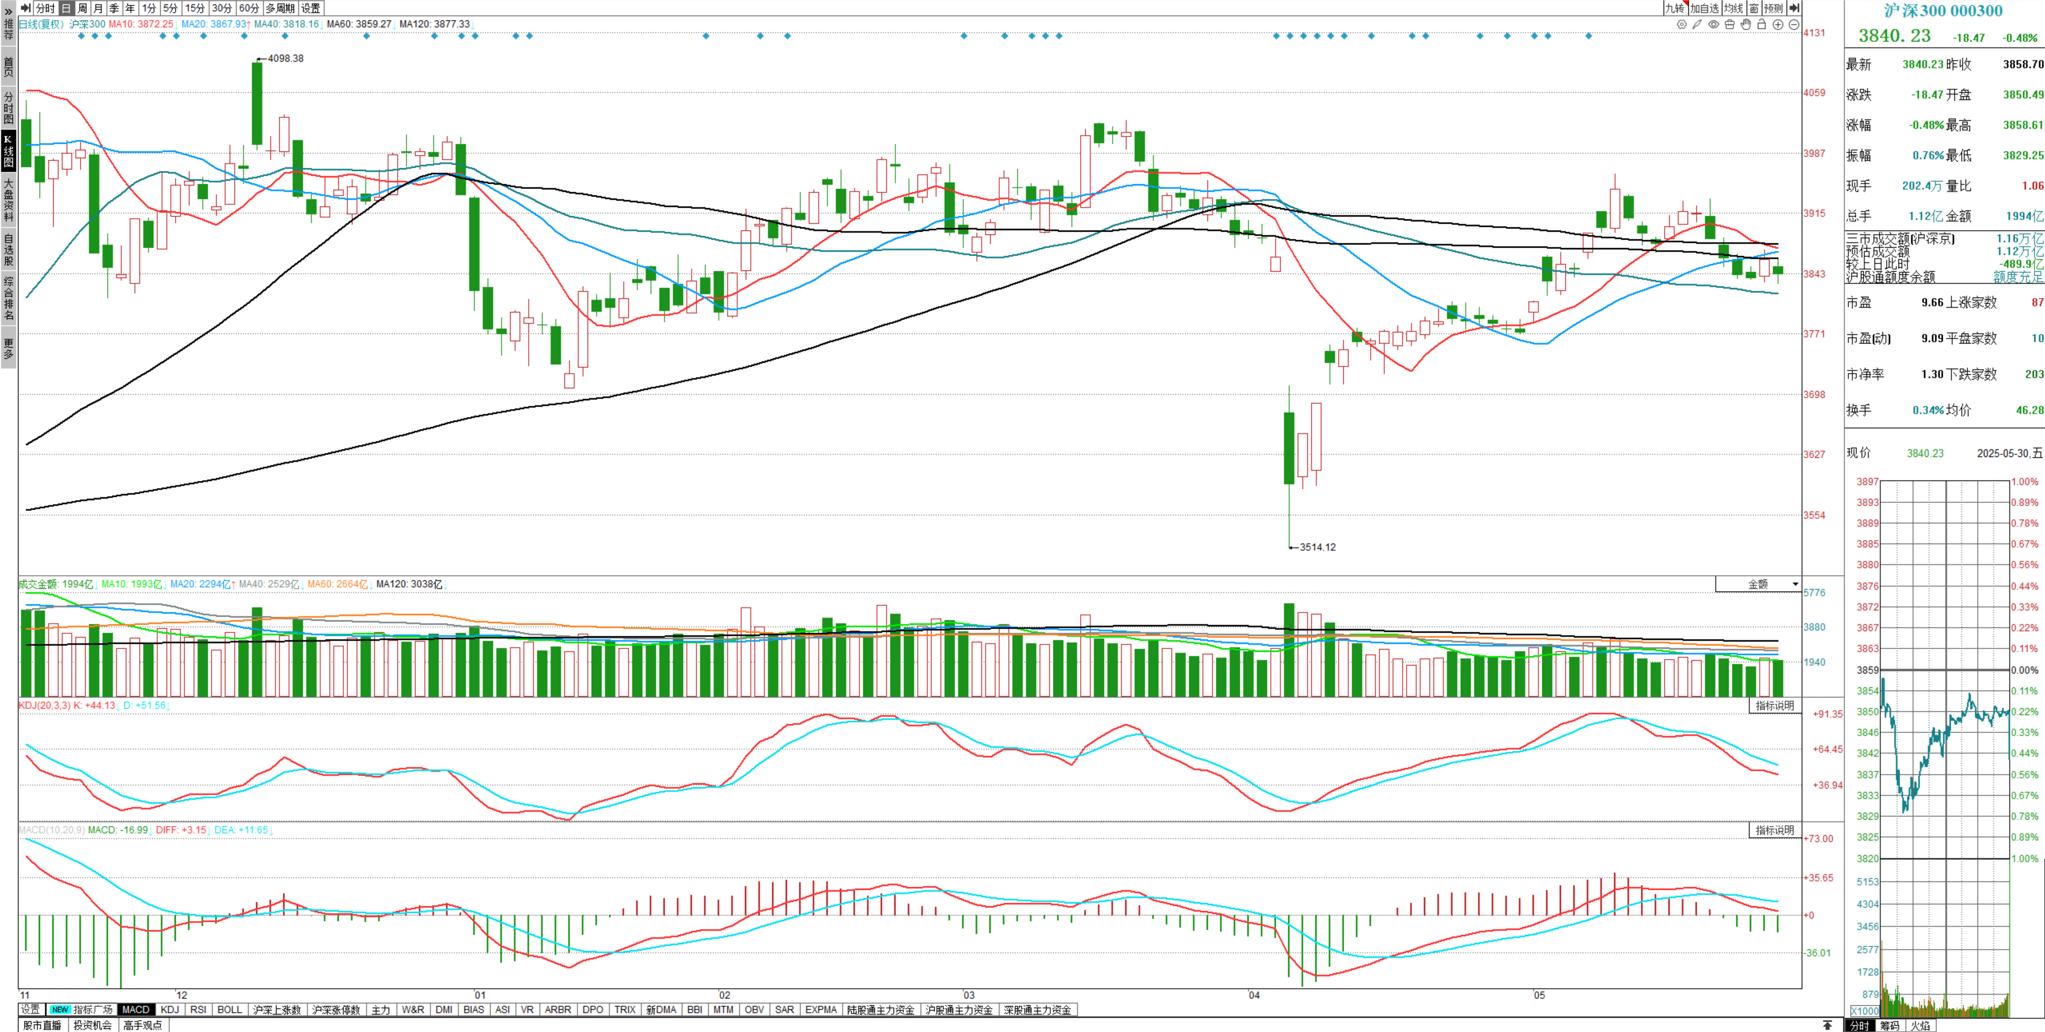This screenshot has width=2045, height=1032.
Task: Open 指标广场 with NEW badge
Action: click(x=82, y=1010)
